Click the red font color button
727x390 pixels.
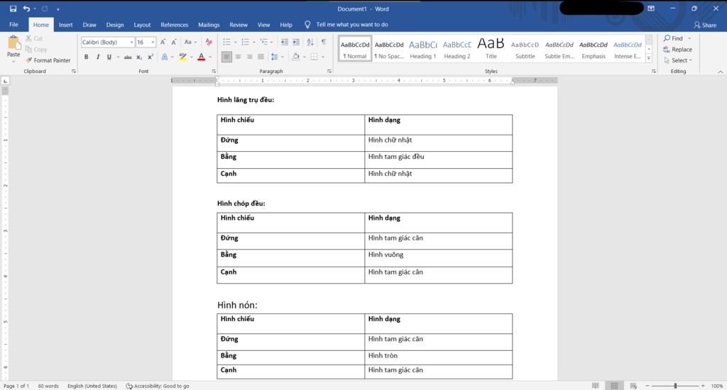[201, 57]
